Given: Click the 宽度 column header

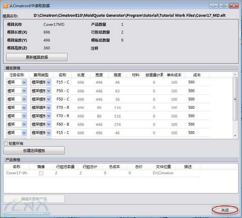Looking at the screenshot, I should 99,75.
